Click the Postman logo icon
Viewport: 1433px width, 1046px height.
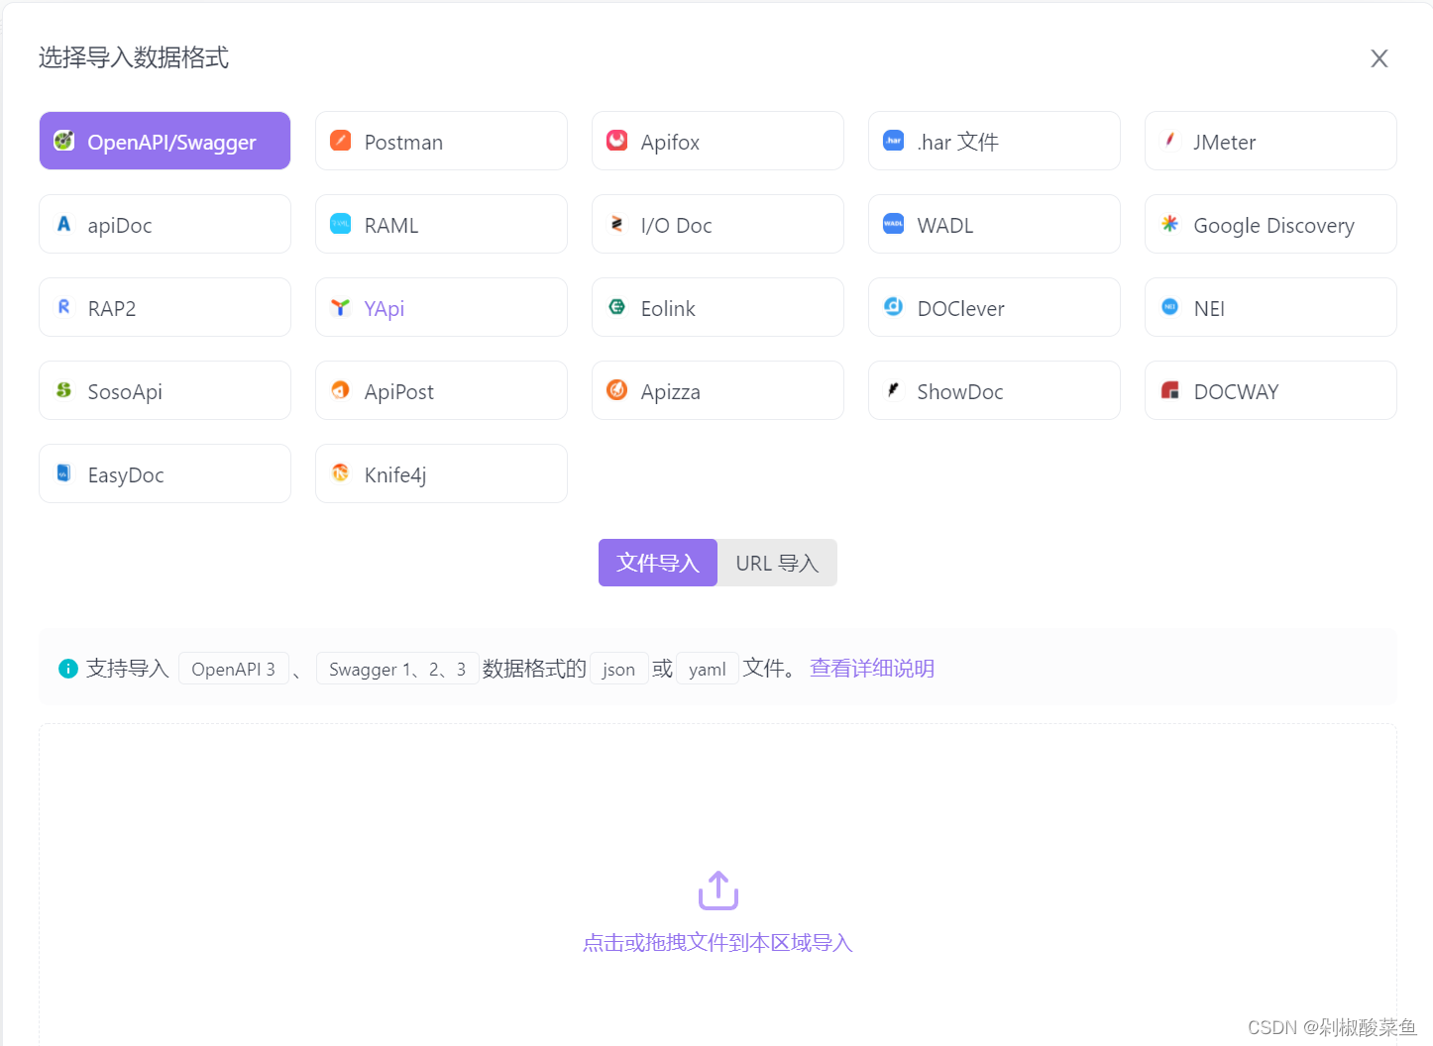341,141
